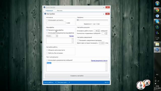This screenshot has width=161, height=91.
Task: Click the Задержка slider handle
Action: point(78,20)
